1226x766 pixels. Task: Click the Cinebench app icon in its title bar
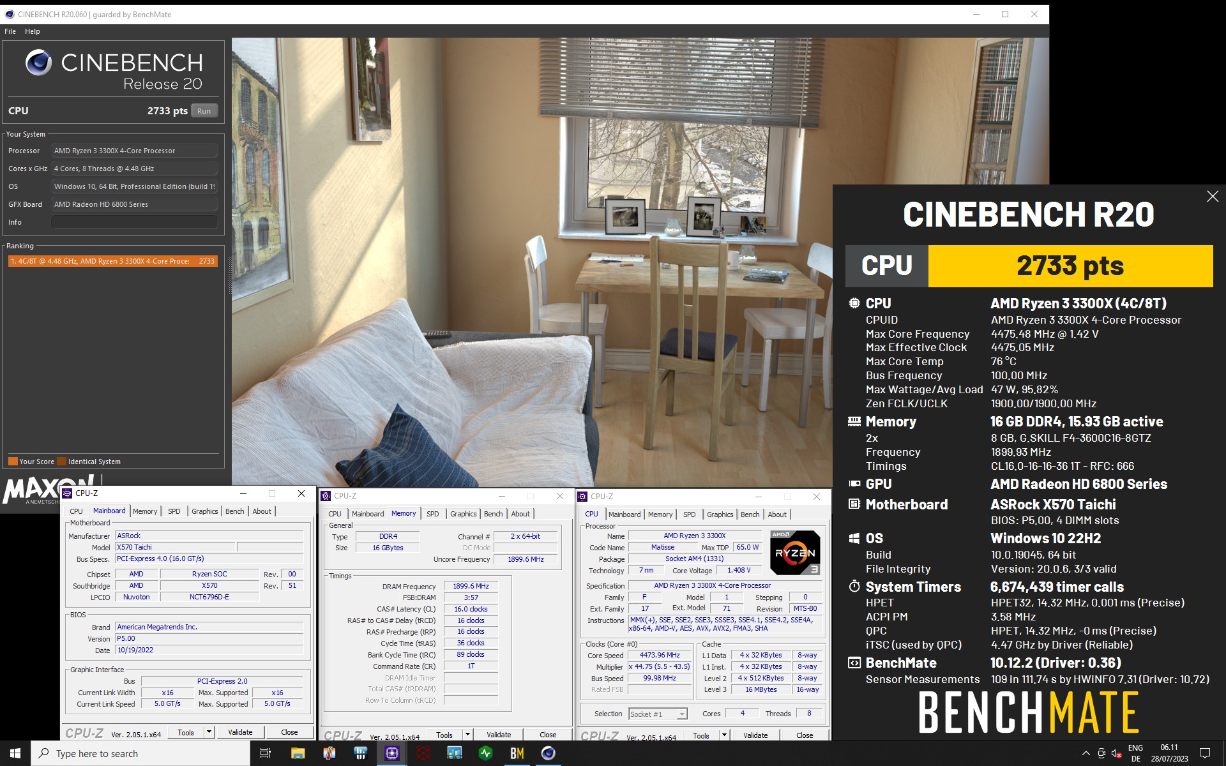[x=9, y=14]
